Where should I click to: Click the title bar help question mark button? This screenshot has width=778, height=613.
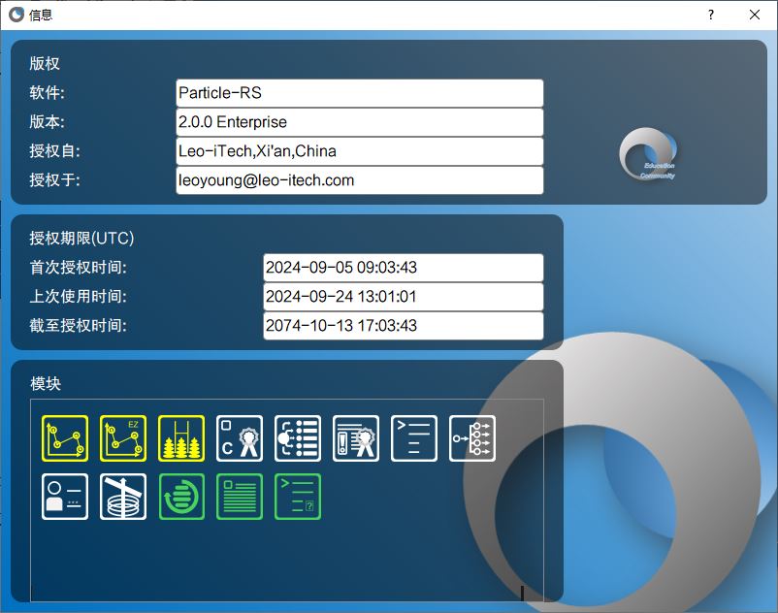pos(710,15)
